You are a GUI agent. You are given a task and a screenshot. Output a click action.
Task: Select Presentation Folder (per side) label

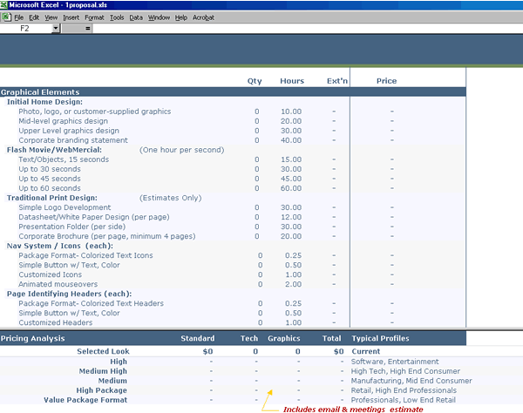(x=72, y=227)
